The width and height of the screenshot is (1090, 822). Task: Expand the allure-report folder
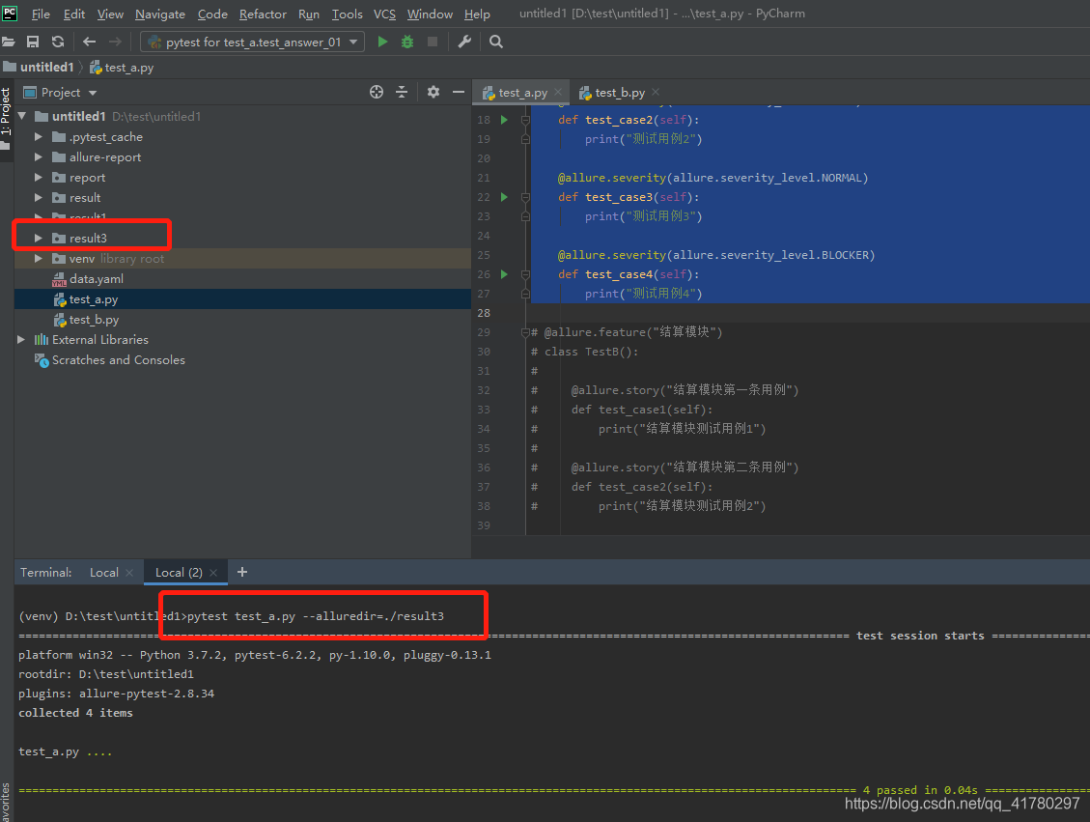39,157
